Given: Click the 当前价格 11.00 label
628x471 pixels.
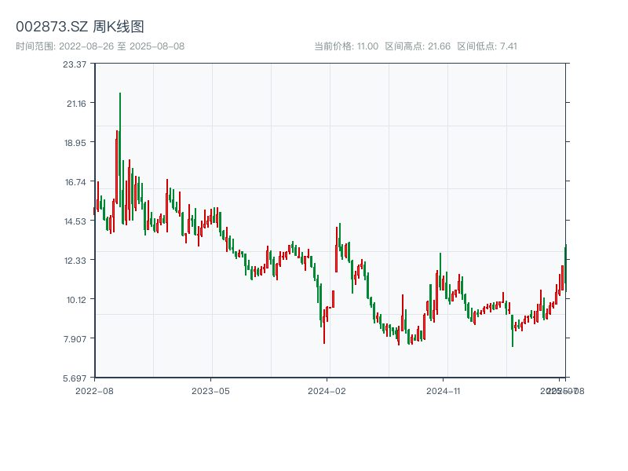Looking at the screenshot, I should (x=346, y=46).
